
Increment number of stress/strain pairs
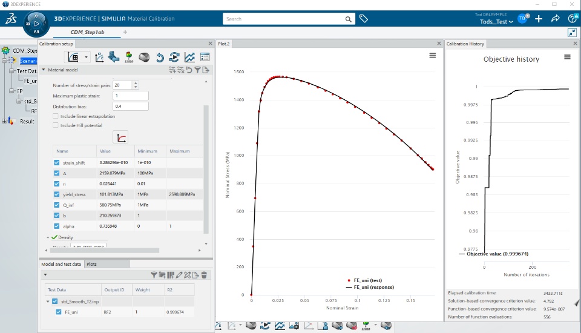click(136, 83)
